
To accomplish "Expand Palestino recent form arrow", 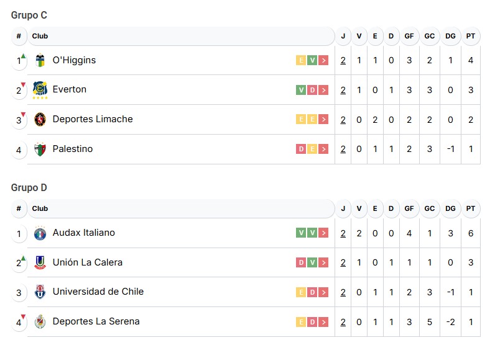I will 323,149.
